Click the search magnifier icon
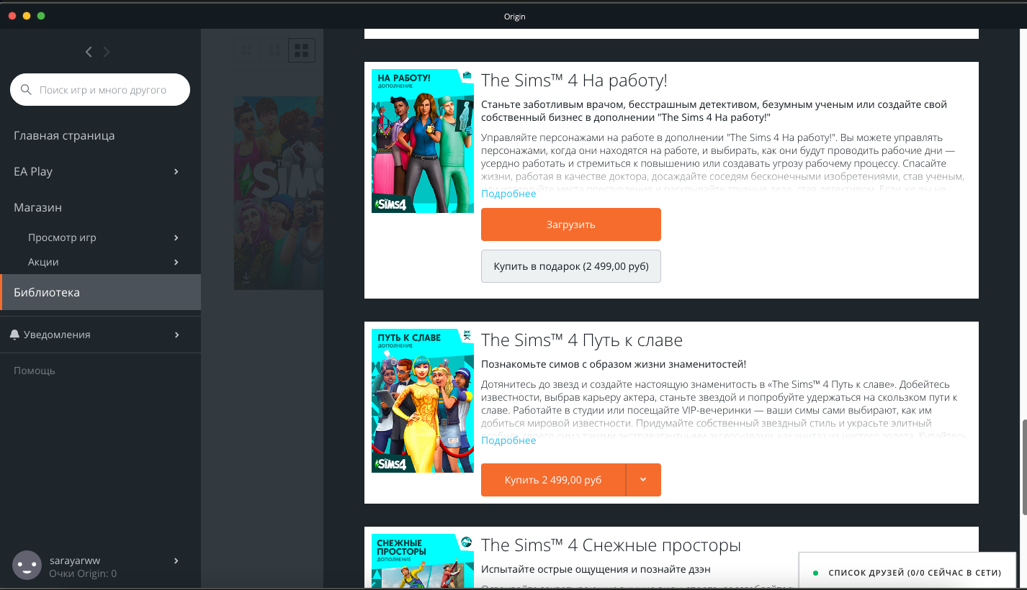Viewport: 1027px width, 590px height. (x=26, y=89)
